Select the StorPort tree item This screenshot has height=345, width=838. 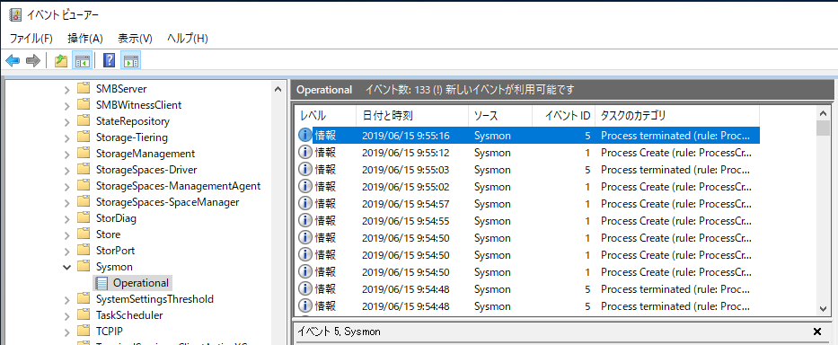click(116, 251)
